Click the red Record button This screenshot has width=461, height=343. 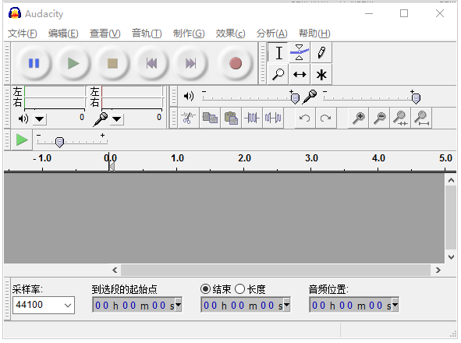(x=236, y=63)
